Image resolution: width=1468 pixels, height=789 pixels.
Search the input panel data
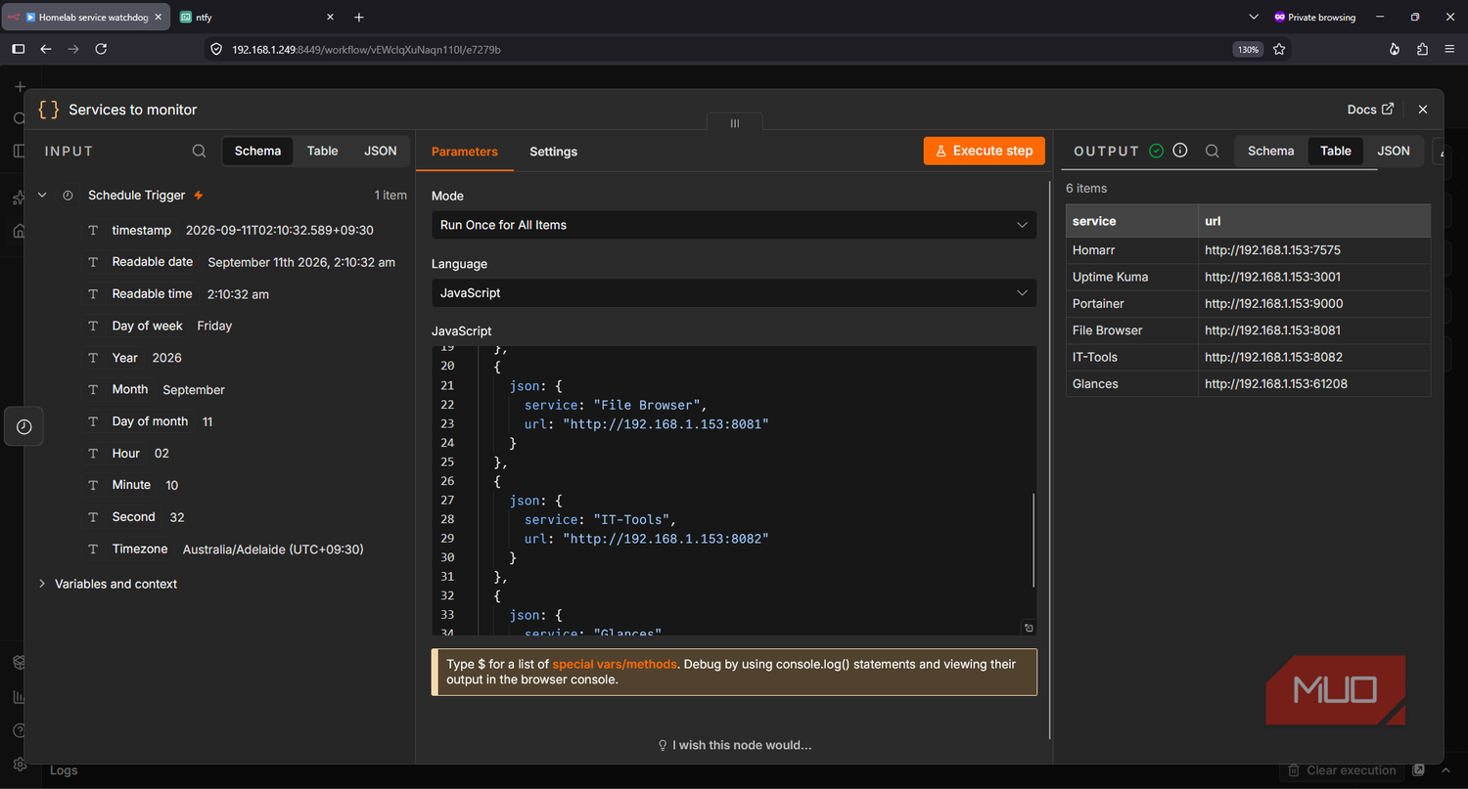[199, 152]
